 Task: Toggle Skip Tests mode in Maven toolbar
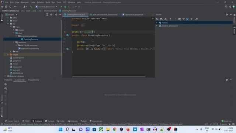coord(187,19)
